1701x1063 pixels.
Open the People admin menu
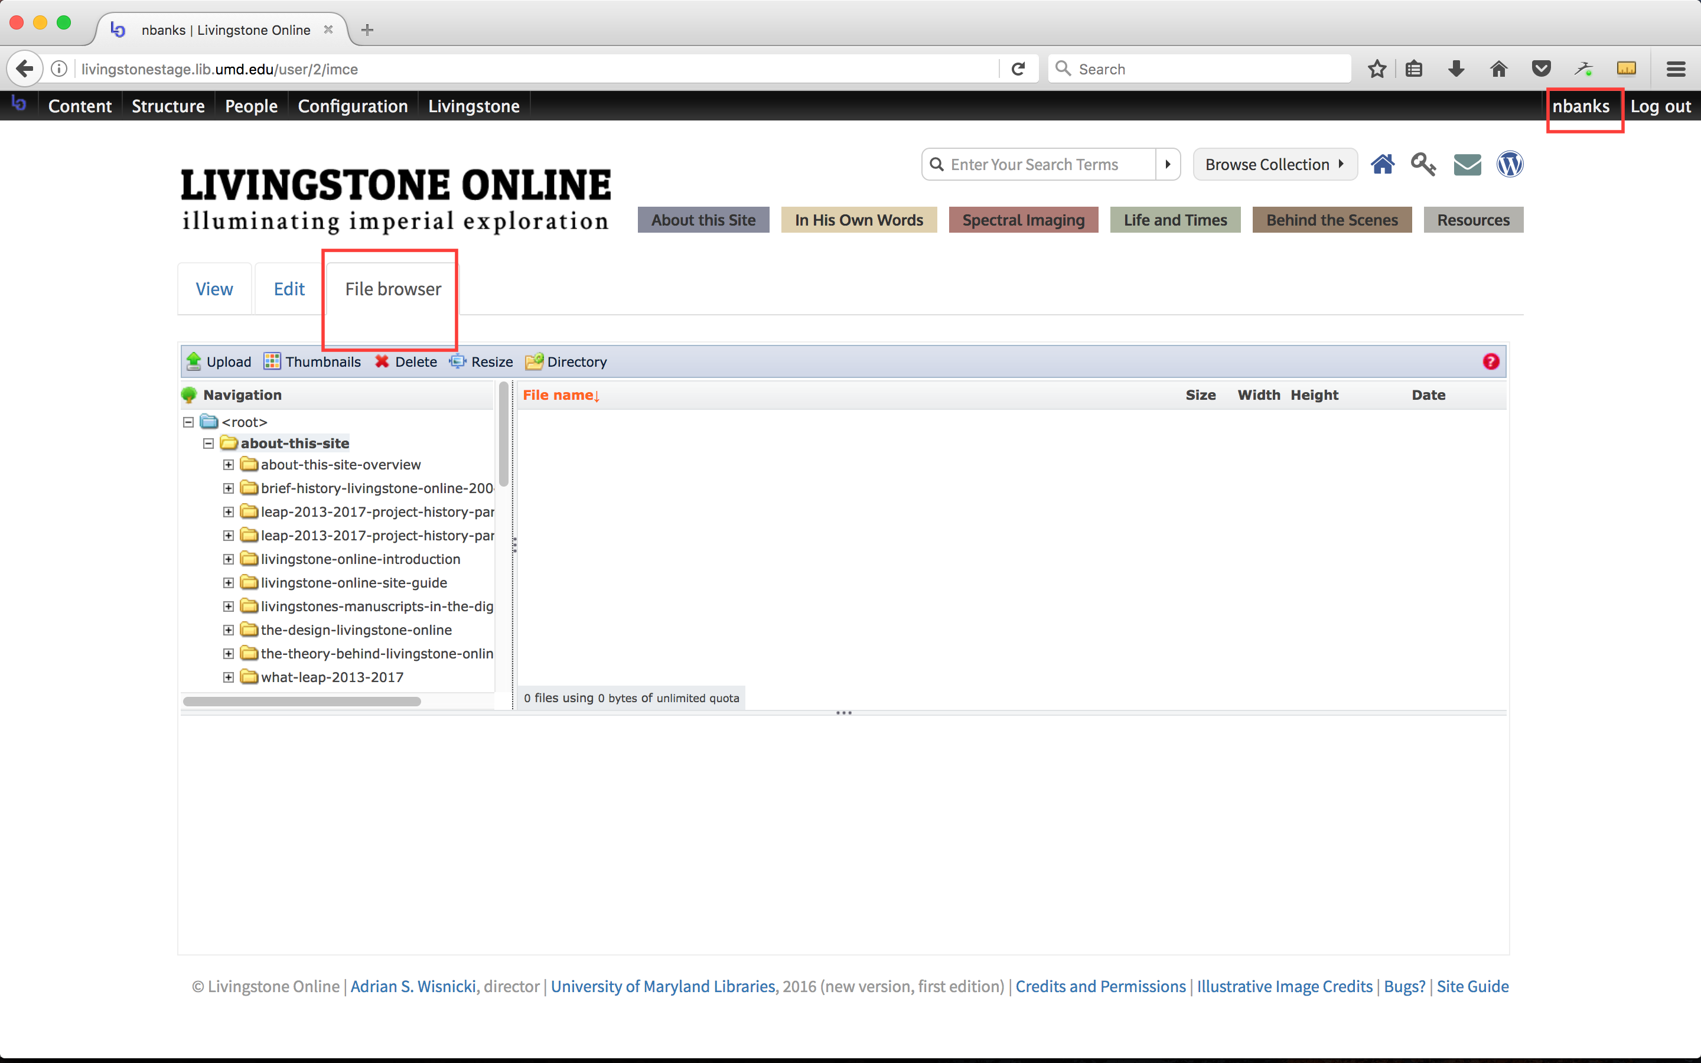[251, 106]
